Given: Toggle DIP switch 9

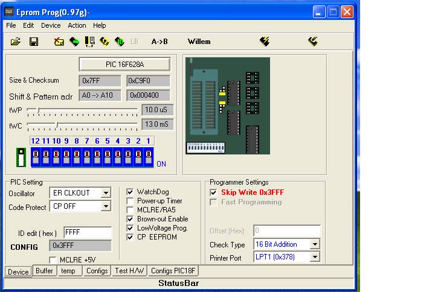Looking at the screenshot, I should click(x=66, y=157).
